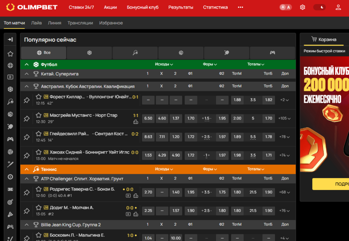Favorite Форест Киллара match with star
The width and height of the screenshot is (349, 241).
[x=39, y=97]
